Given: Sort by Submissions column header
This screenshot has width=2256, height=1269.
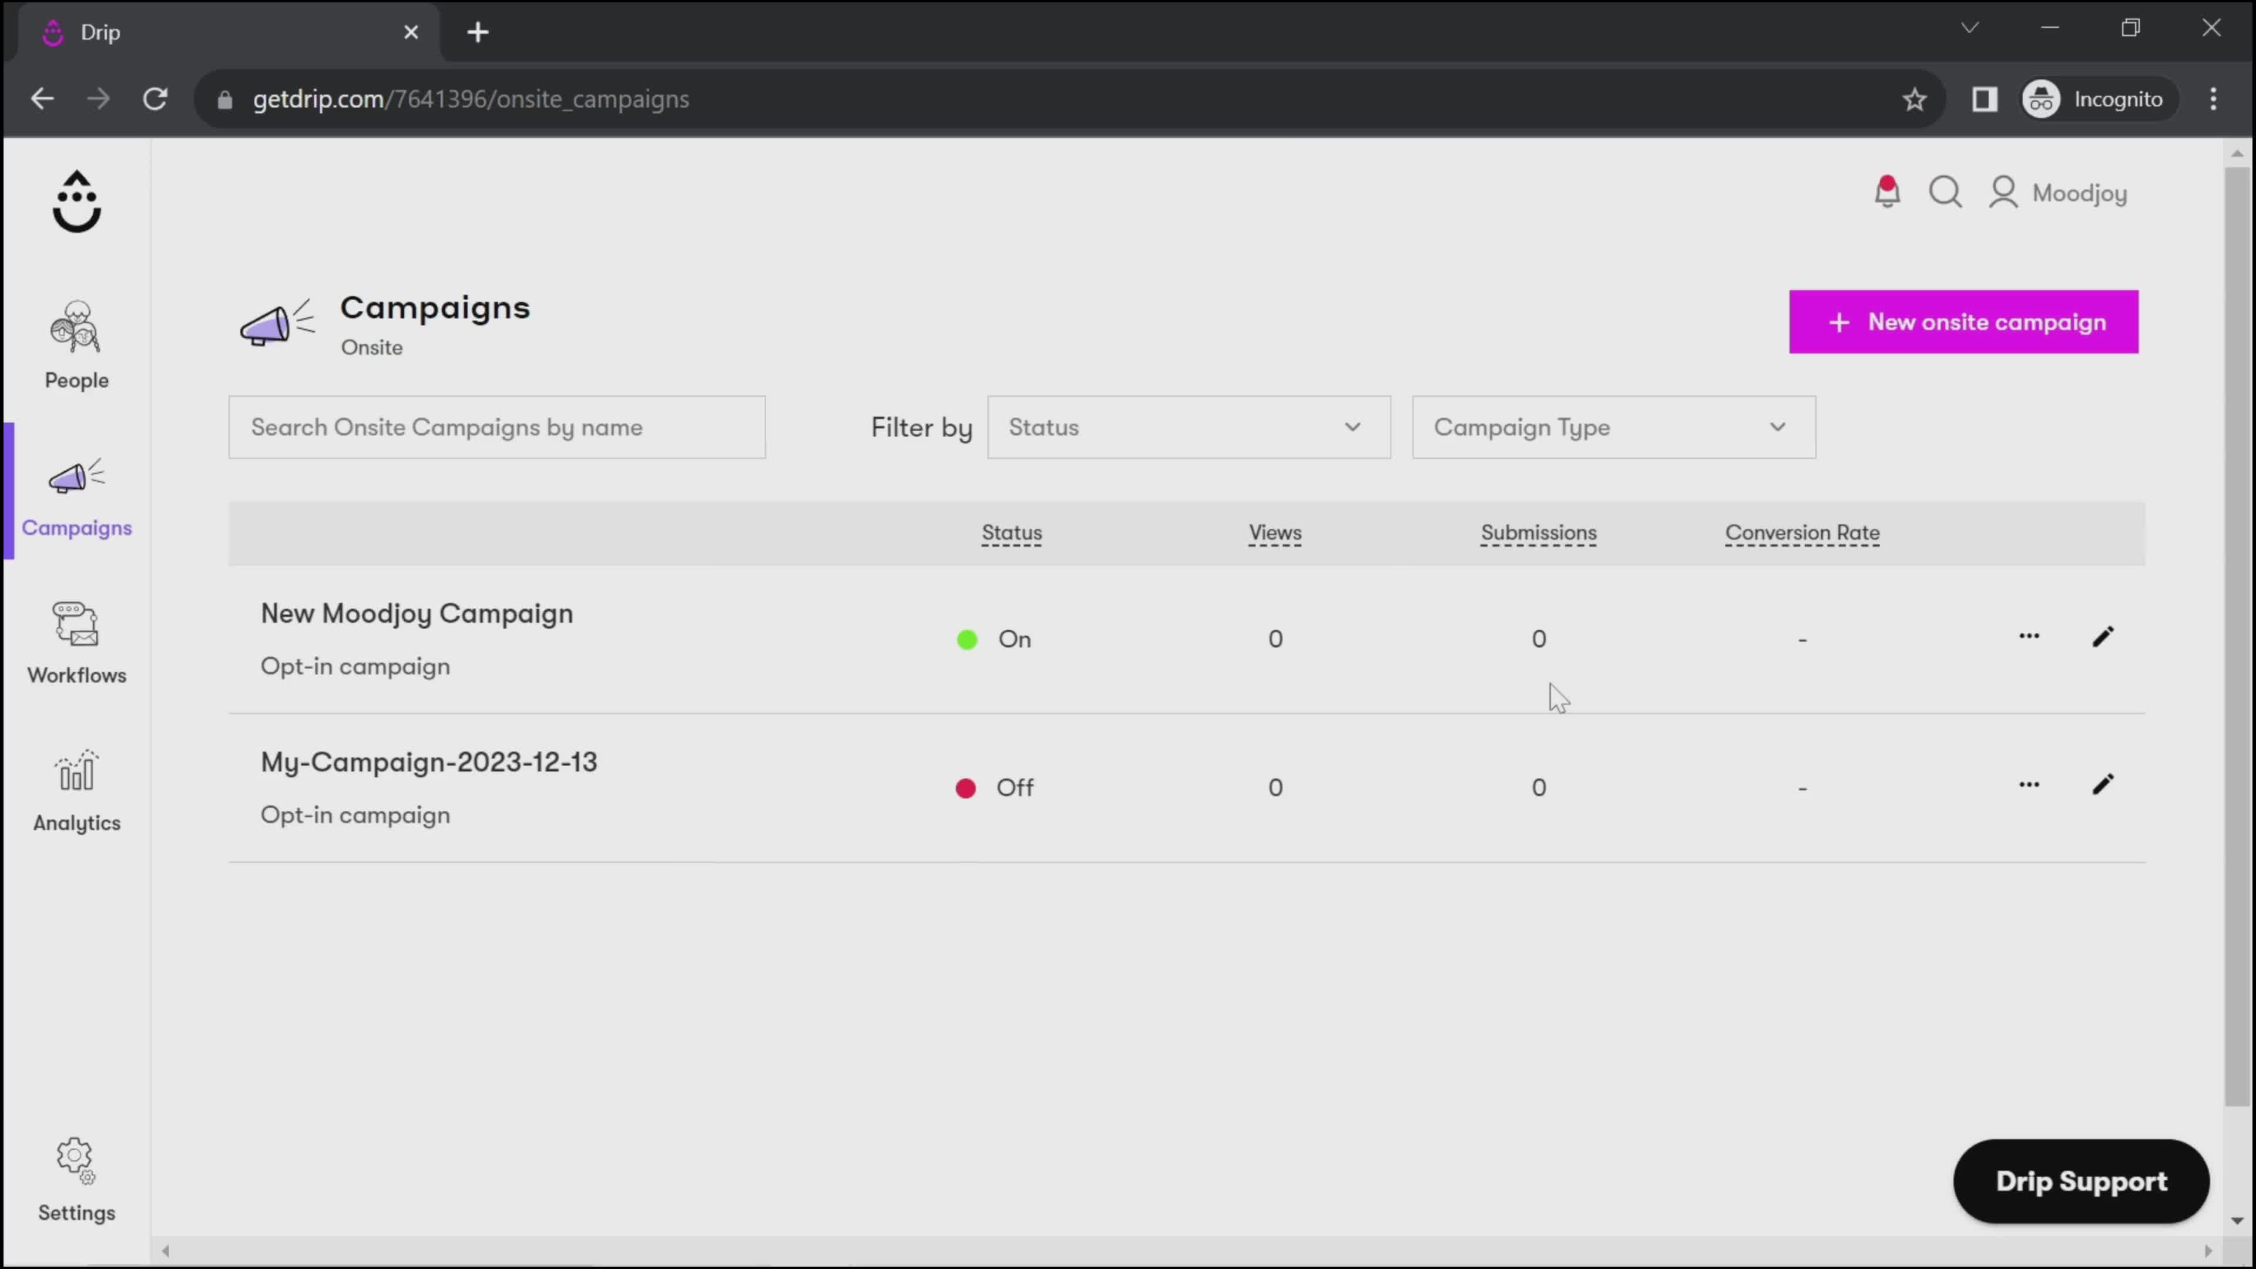Looking at the screenshot, I should [1539, 533].
